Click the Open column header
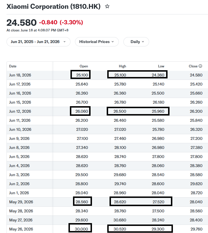Viewport: 208px width, 233px height. pyautogui.click(x=84, y=66)
